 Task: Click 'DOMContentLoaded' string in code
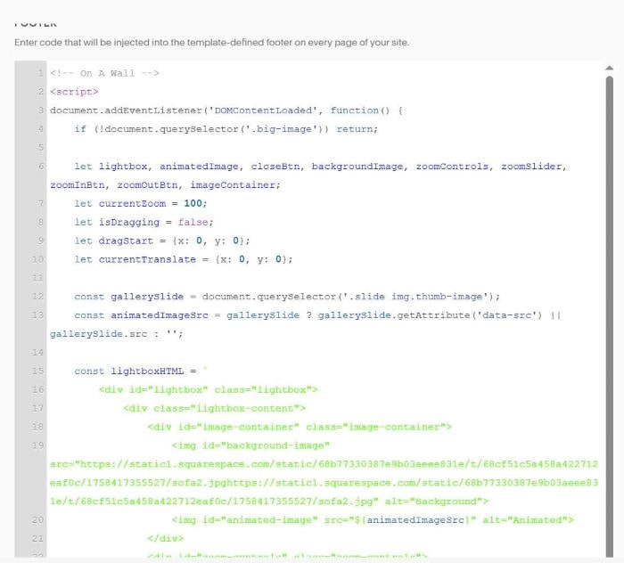[x=263, y=110]
